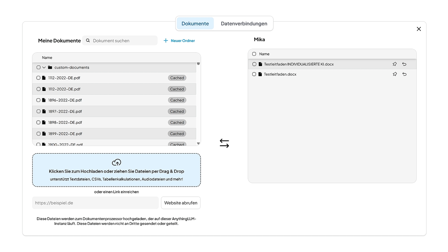Screen dimensions: 448x252
Task: Click the drag and drop upload area
Action: pyautogui.click(x=116, y=170)
